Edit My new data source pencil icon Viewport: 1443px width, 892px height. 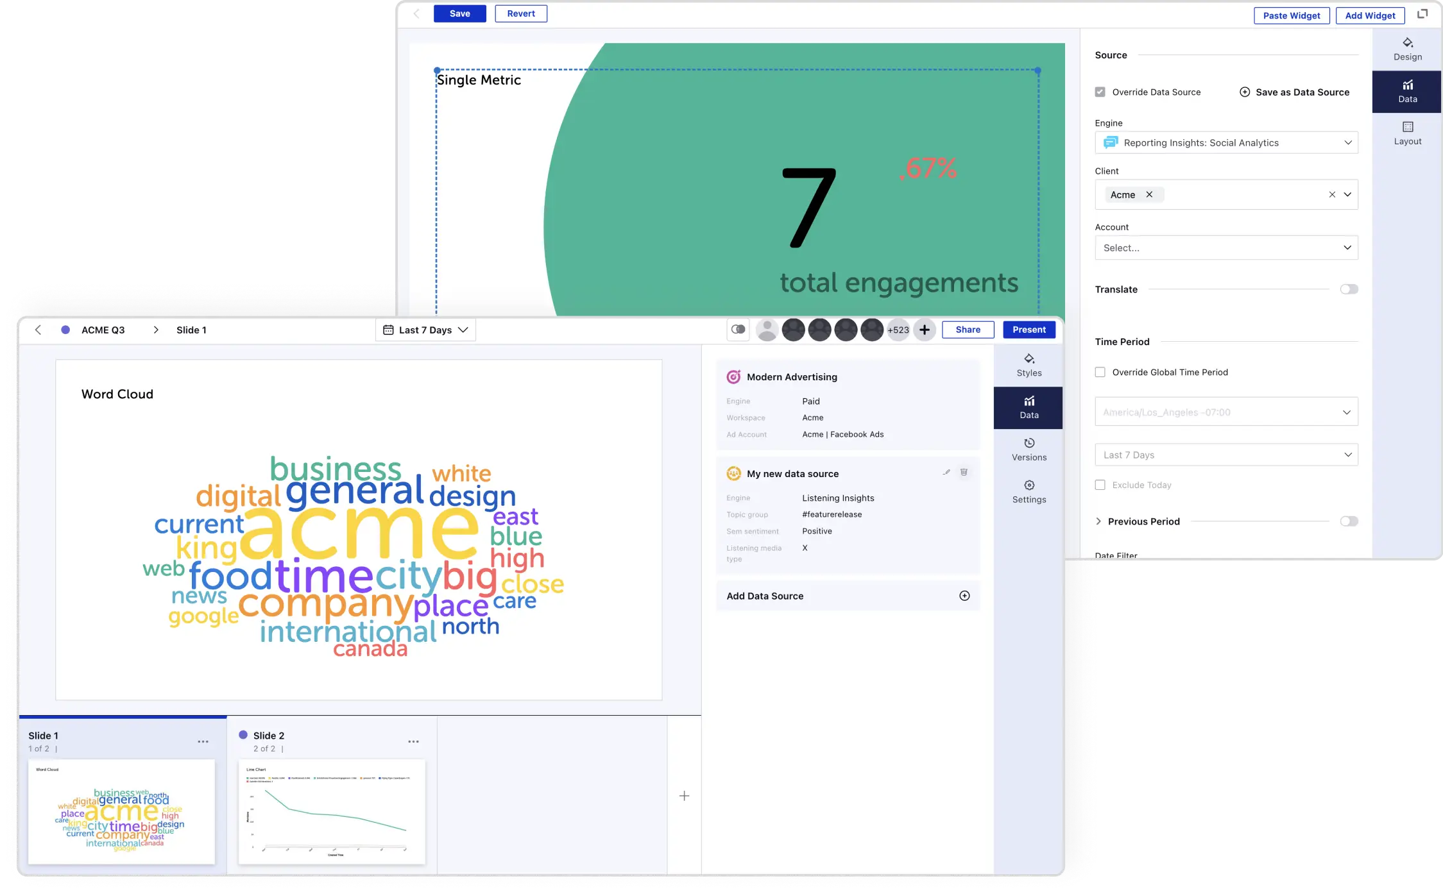946,473
